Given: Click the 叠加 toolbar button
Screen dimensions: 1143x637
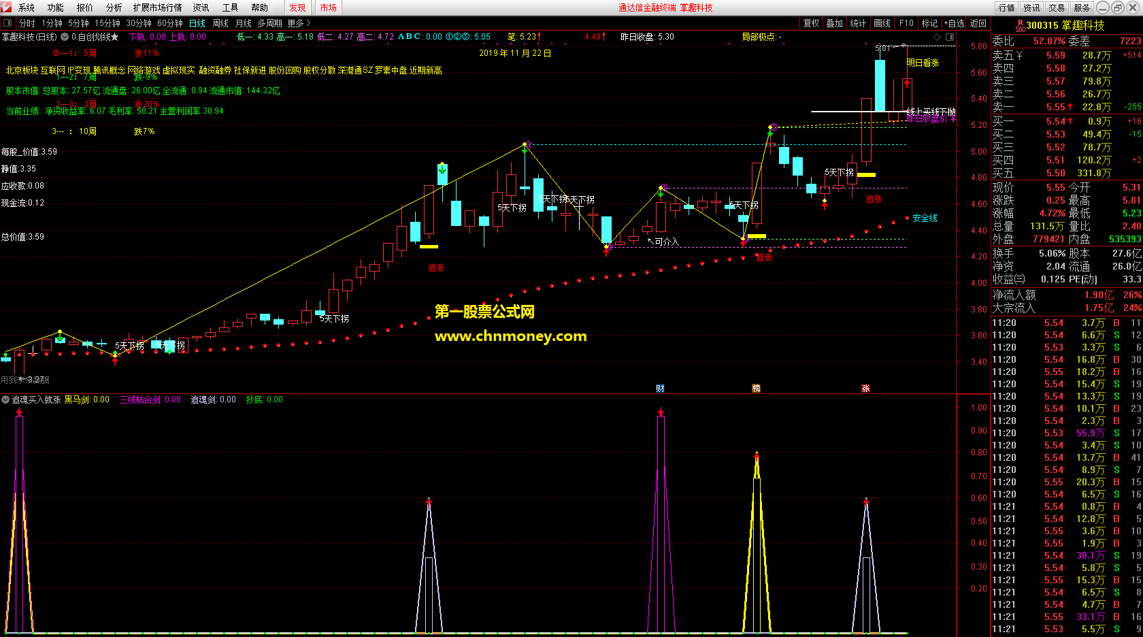Looking at the screenshot, I should (x=835, y=23).
